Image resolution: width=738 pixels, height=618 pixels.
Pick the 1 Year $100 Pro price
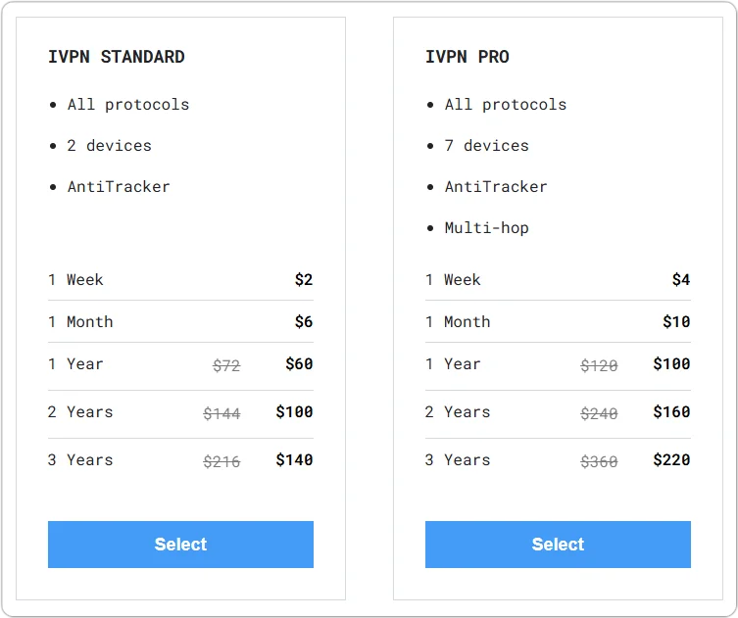[671, 364]
